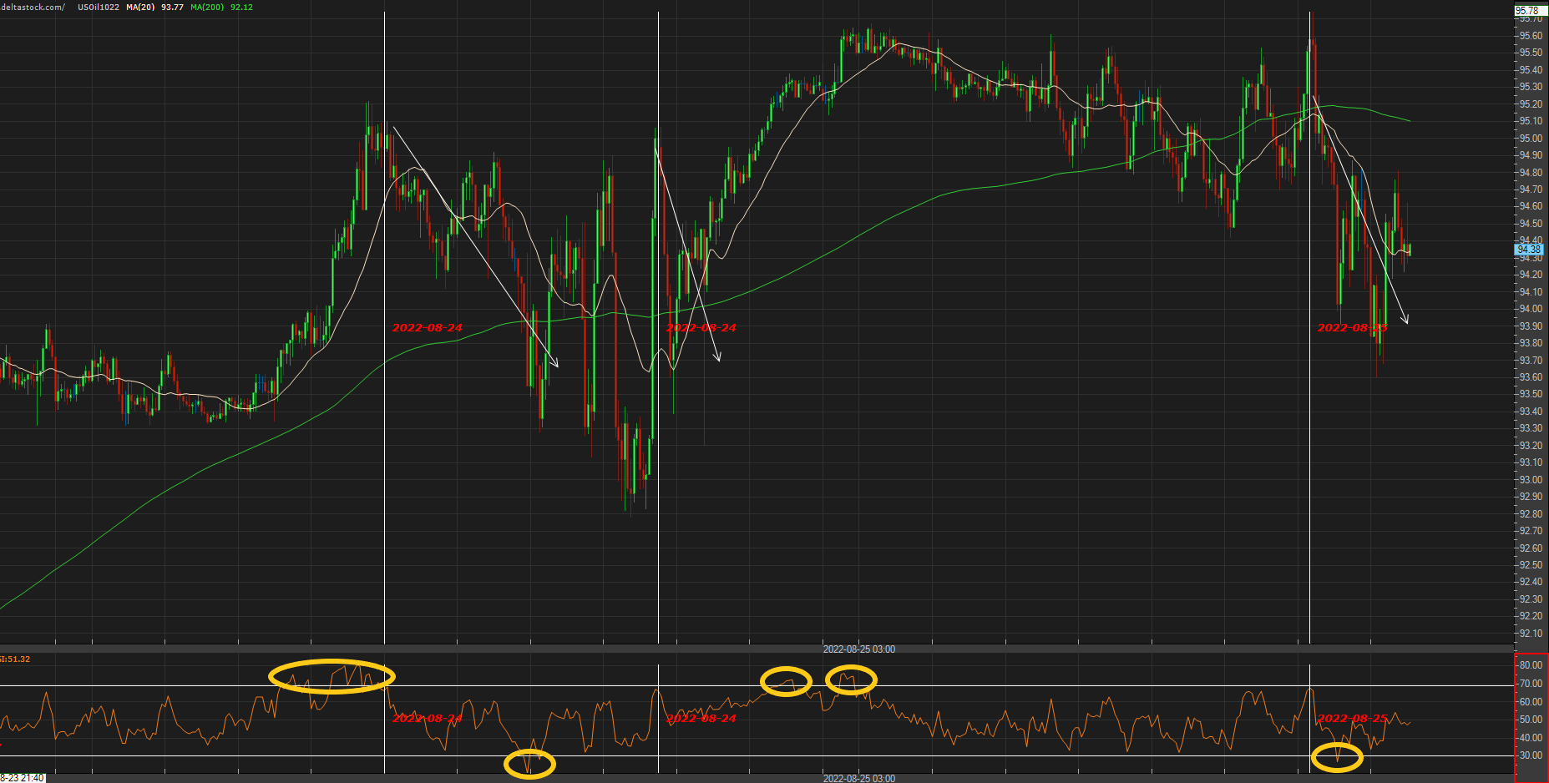Screen dimensions: 1549x783
Task: Click the 95.00 price axis label
Action: click(x=1531, y=139)
